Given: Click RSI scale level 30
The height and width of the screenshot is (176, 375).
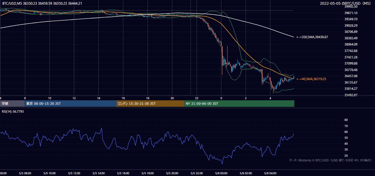Looking at the screenshot, I should (346, 149).
